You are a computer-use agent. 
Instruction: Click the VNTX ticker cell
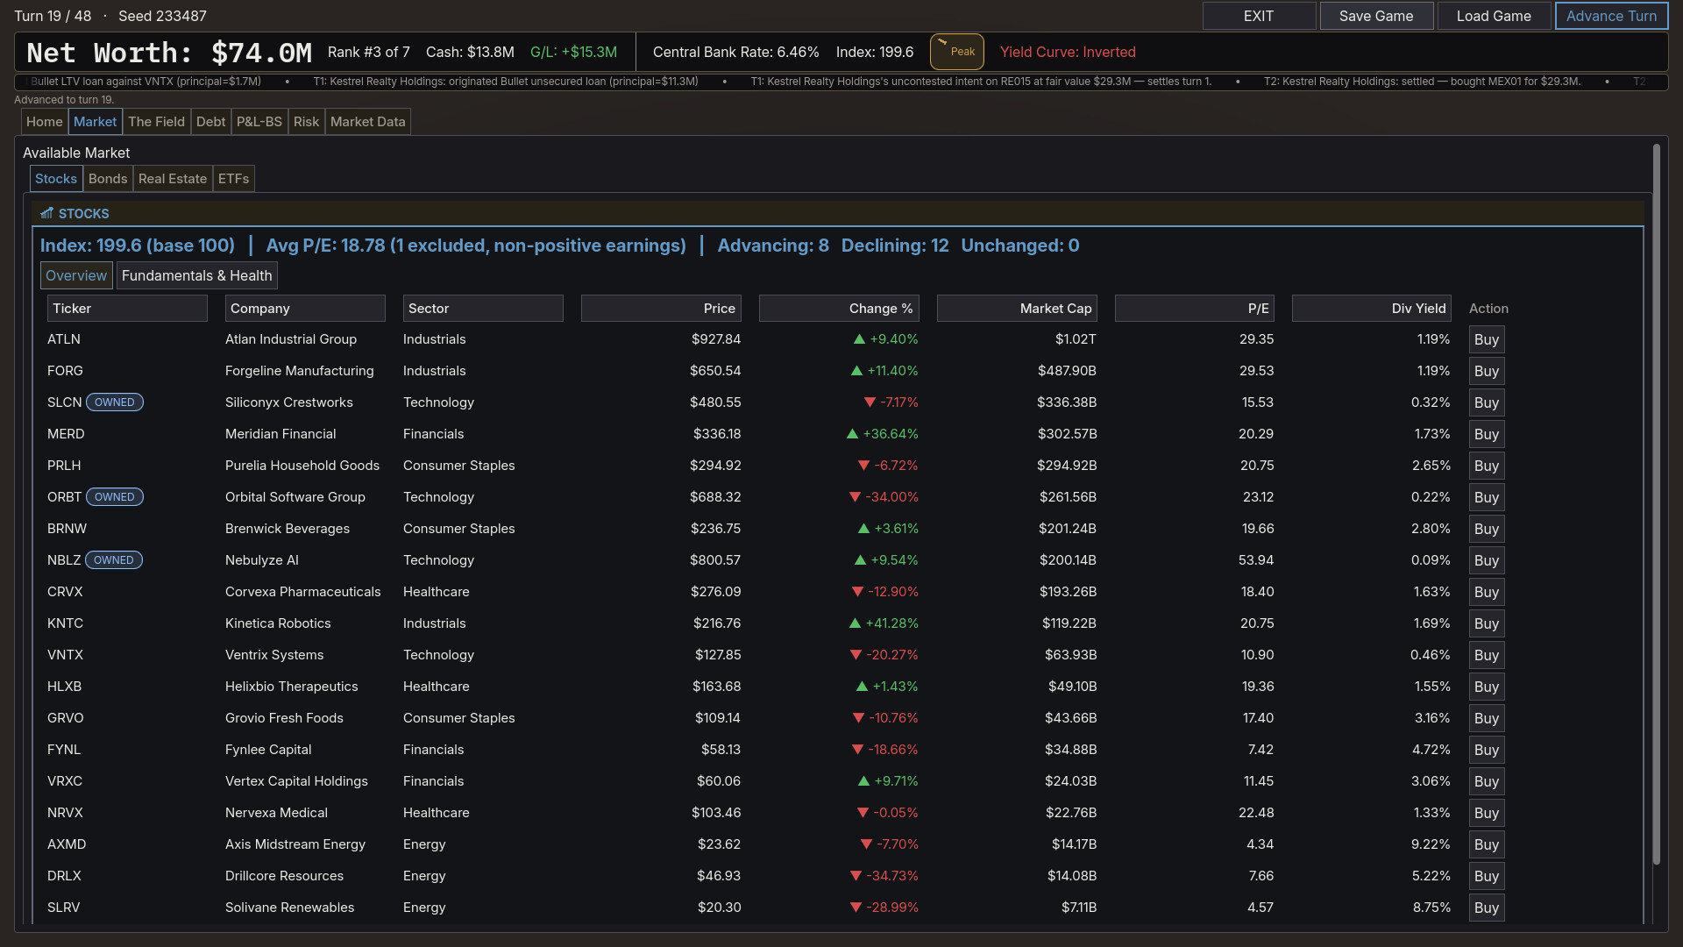pyautogui.click(x=65, y=655)
